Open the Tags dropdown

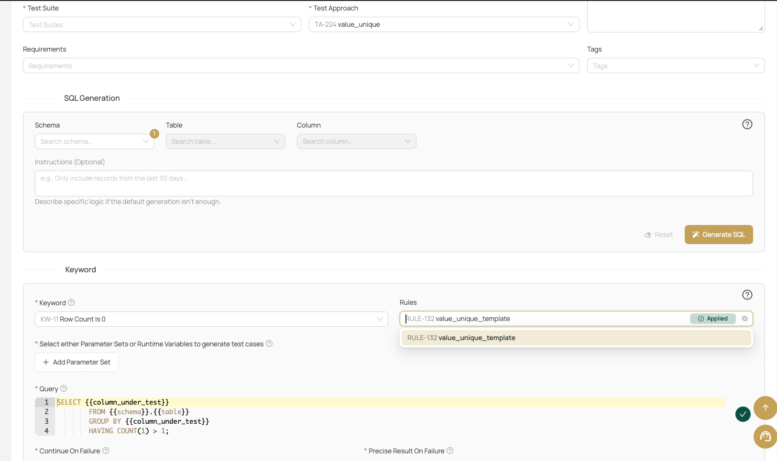tap(675, 65)
